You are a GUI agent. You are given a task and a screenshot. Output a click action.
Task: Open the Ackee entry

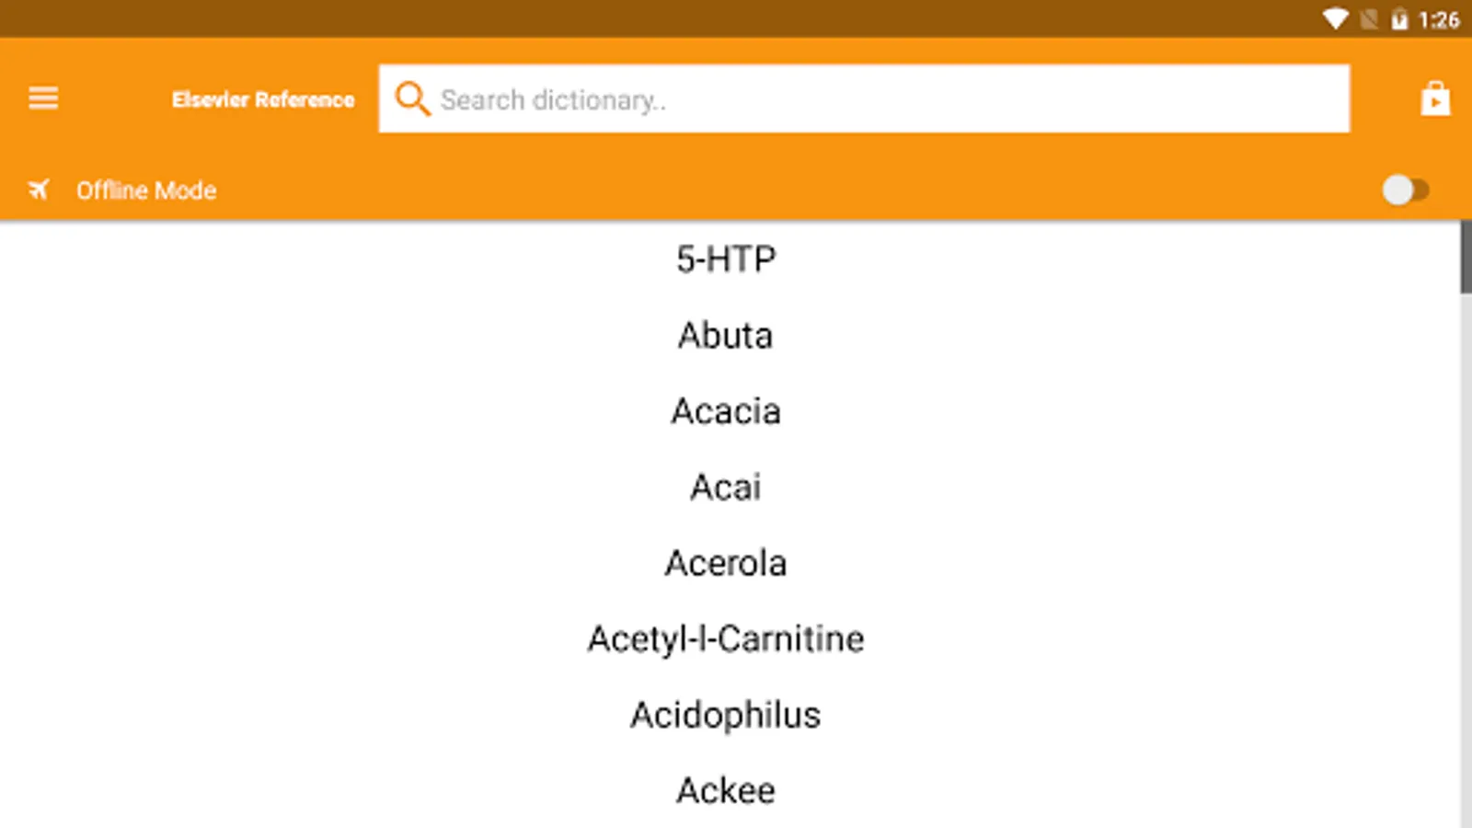point(726,790)
